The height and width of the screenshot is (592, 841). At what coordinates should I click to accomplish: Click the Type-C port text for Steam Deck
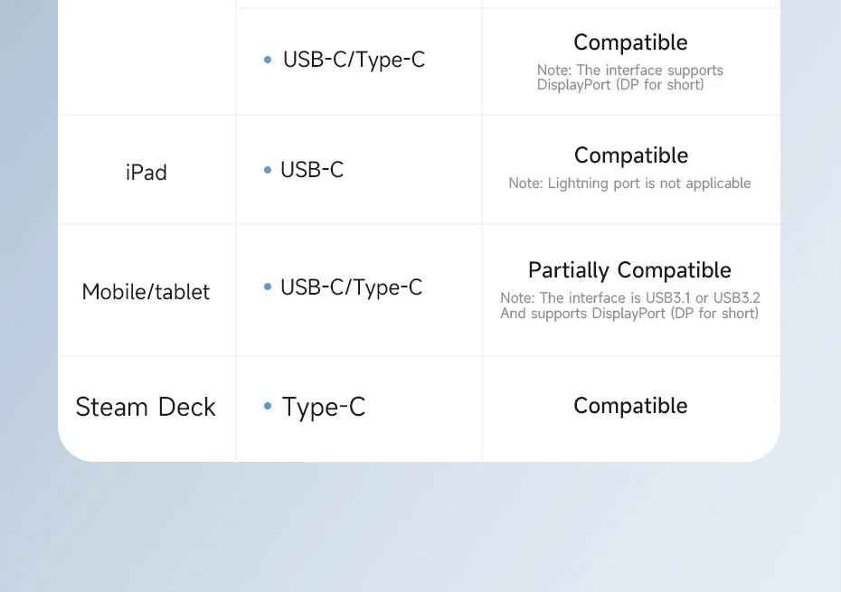pos(324,407)
